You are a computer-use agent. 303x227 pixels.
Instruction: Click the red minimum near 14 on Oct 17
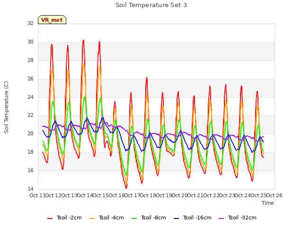pos(126,188)
